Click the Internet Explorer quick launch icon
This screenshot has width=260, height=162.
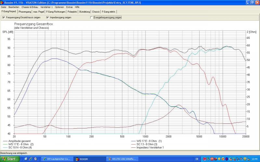click(30, 159)
